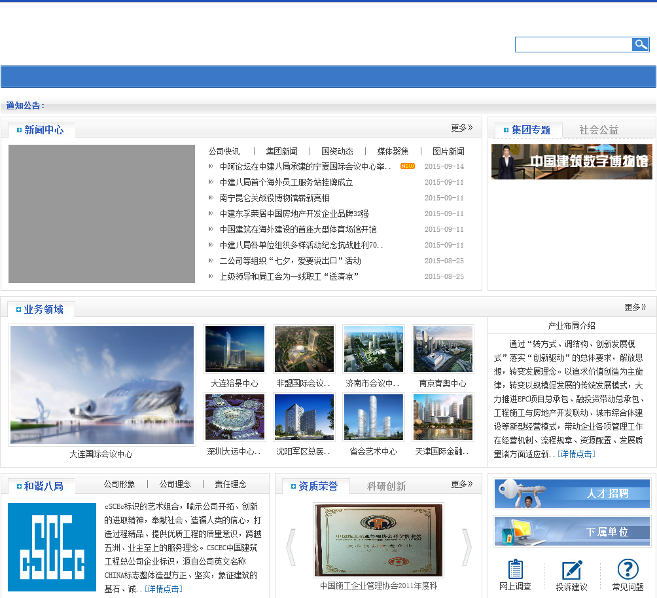The height and width of the screenshot is (598, 657).
Task: Open news about 南宁昆仑关战役博物馆
Action: pos(275,198)
